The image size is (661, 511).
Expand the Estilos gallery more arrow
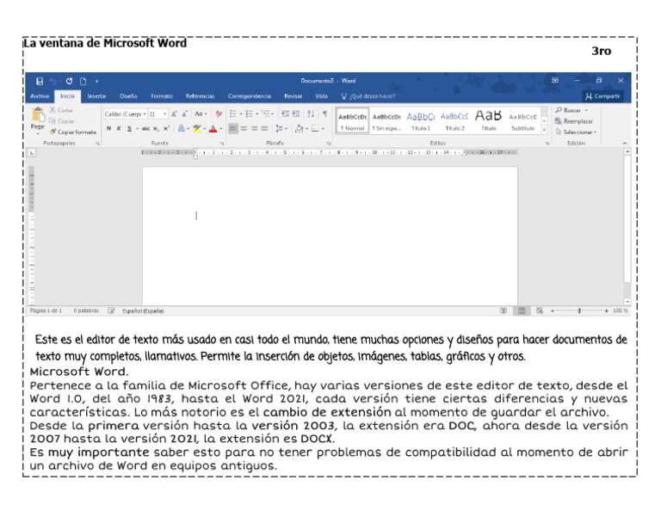click(544, 131)
